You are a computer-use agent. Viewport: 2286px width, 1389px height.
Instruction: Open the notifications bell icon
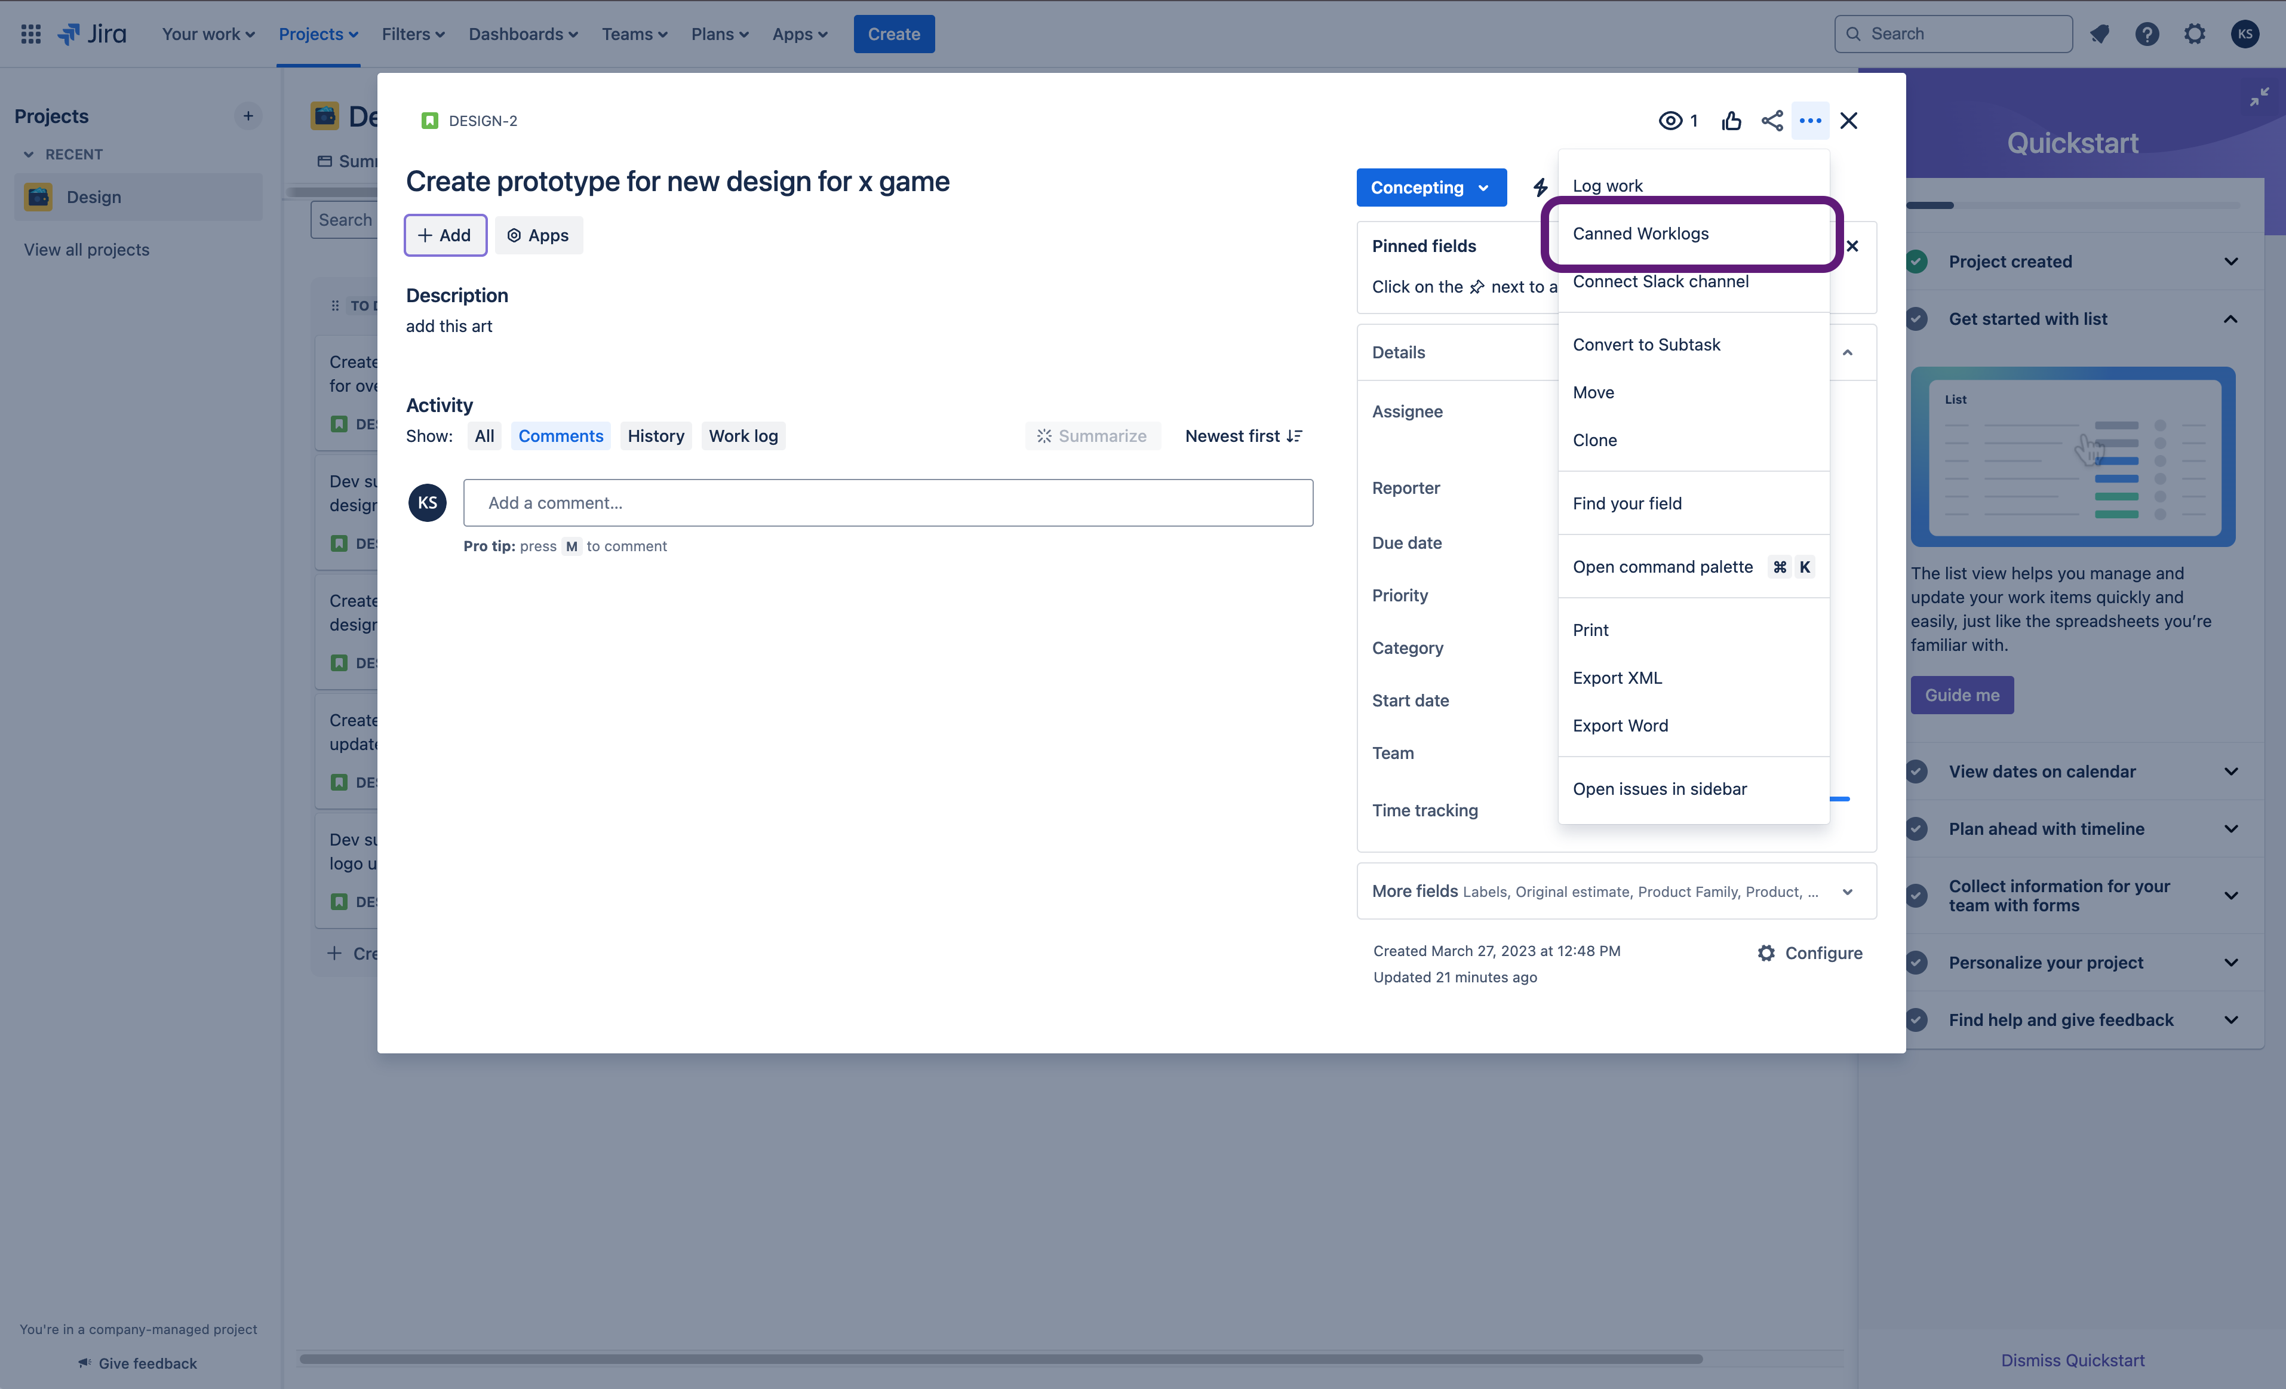point(2100,34)
